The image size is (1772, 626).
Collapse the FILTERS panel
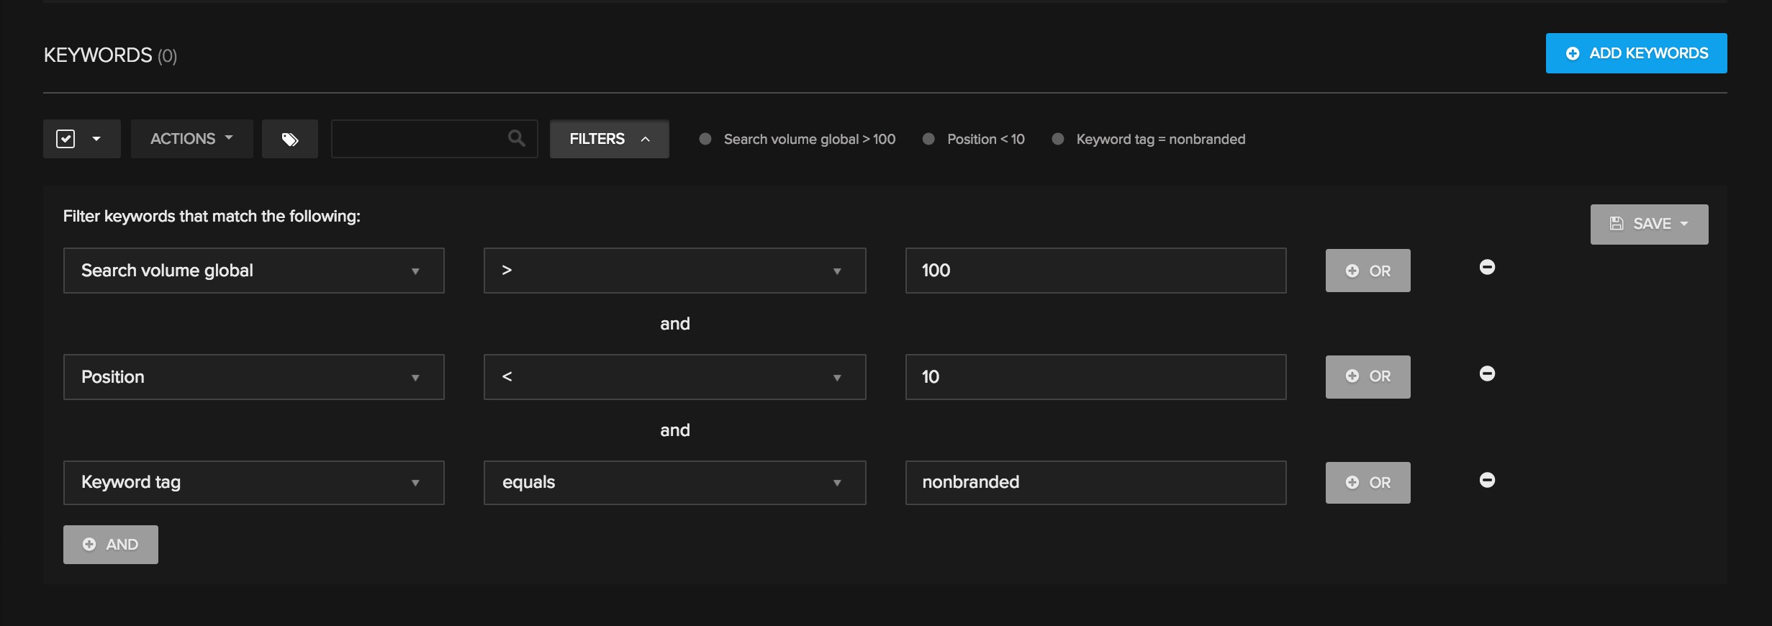point(609,139)
